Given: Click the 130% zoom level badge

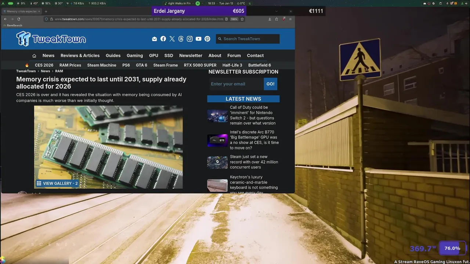Looking at the screenshot, I should [x=234, y=19].
